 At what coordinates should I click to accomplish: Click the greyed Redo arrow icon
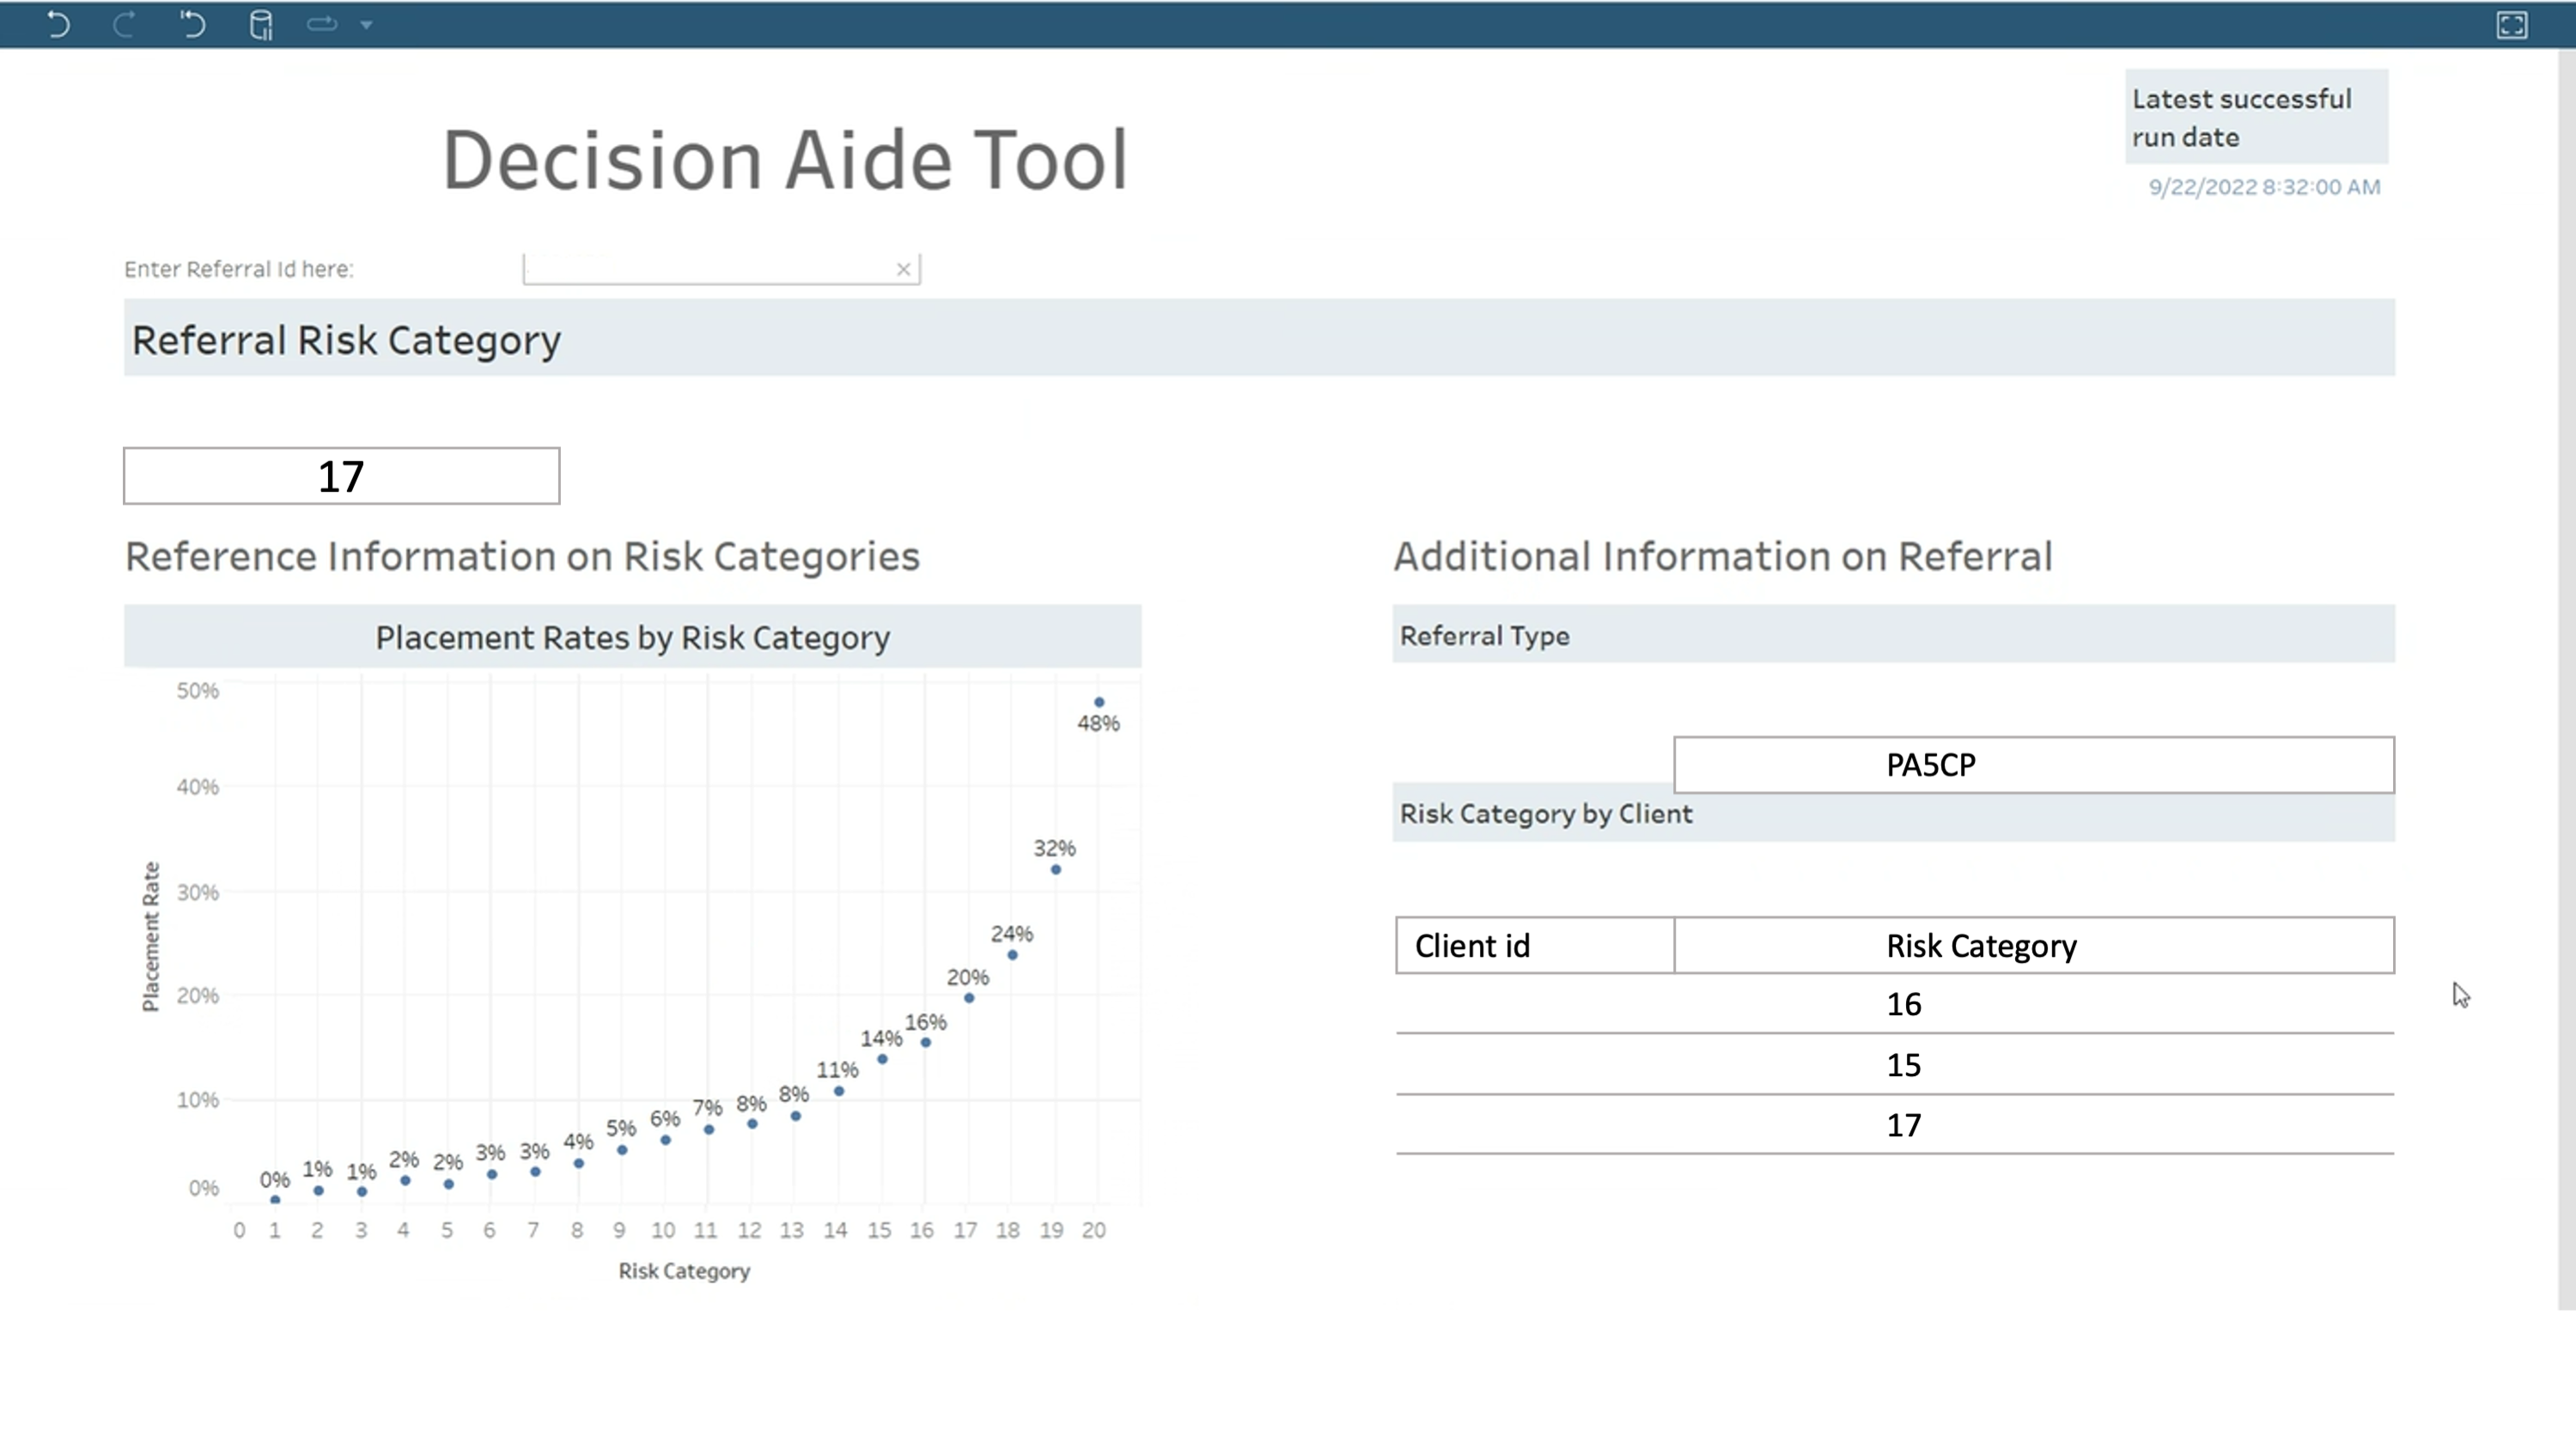pyautogui.click(x=125, y=24)
